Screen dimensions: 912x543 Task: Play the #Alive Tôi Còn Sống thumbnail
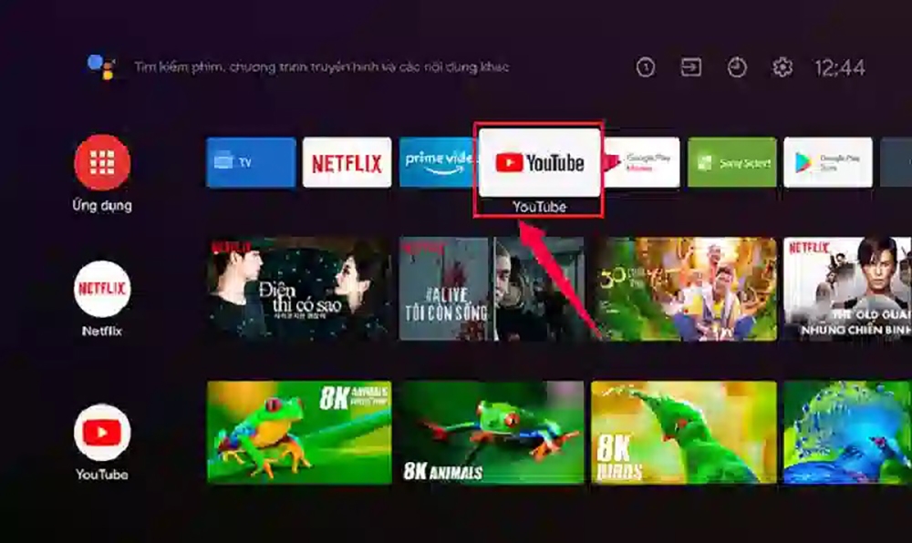click(x=492, y=289)
